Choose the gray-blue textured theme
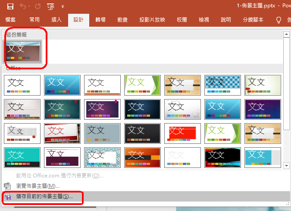The width and height of the screenshot is (291, 211). (x=102, y=133)
